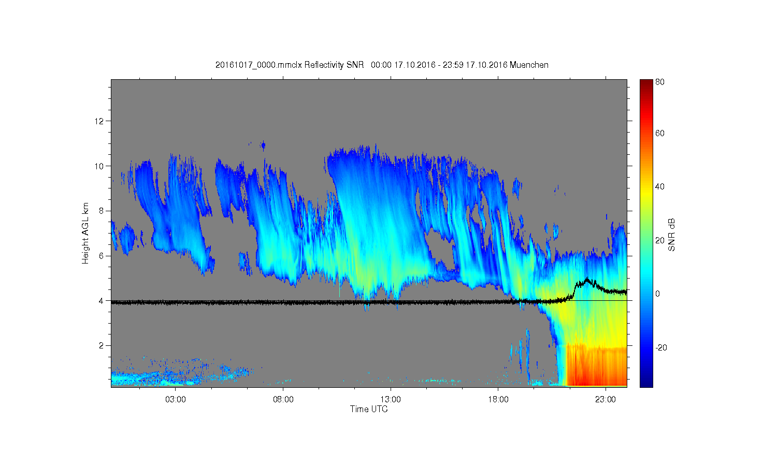
Task: Click the height tick label 6
Action: [x=102, y=256]
